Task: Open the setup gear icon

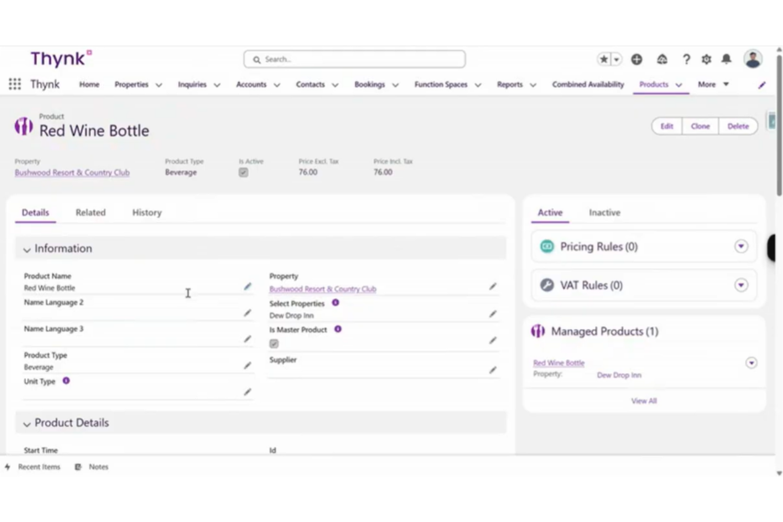Action: [x=706, y=59]
